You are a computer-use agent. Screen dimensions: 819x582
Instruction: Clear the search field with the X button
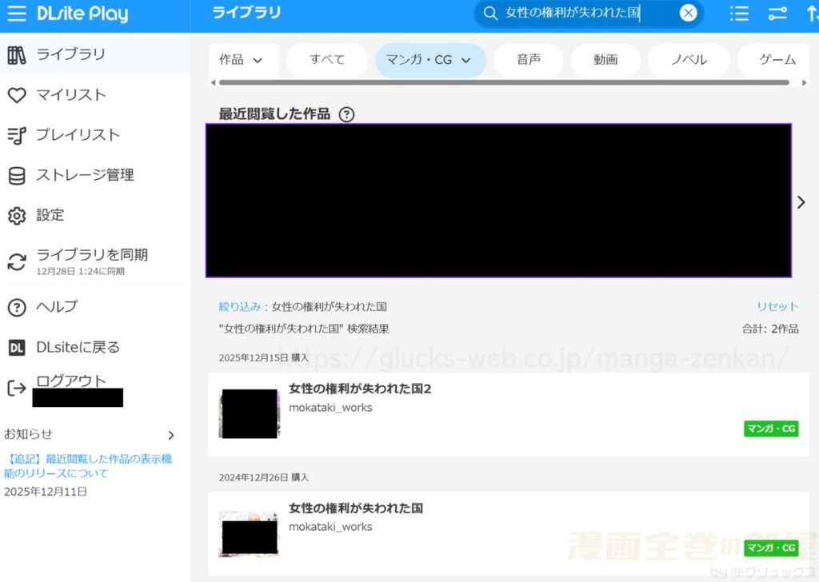pyautogui.click(x=688, y=14)
